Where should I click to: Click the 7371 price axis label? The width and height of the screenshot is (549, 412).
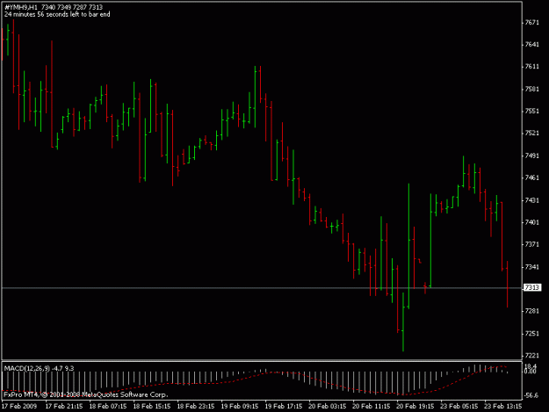tap(531, 244)
